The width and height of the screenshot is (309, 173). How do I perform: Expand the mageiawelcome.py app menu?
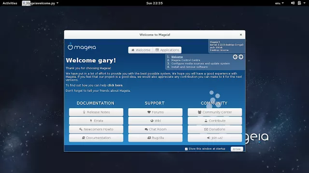click(41, 3)
